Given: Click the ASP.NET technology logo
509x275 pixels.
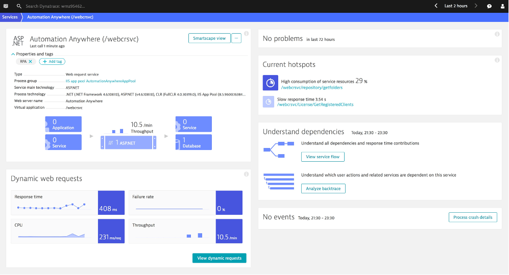Looking at the screenshot, I should point(18,41).
